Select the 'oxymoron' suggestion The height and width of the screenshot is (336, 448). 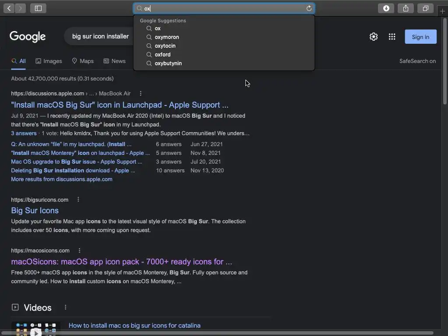[x=224, y=37]
